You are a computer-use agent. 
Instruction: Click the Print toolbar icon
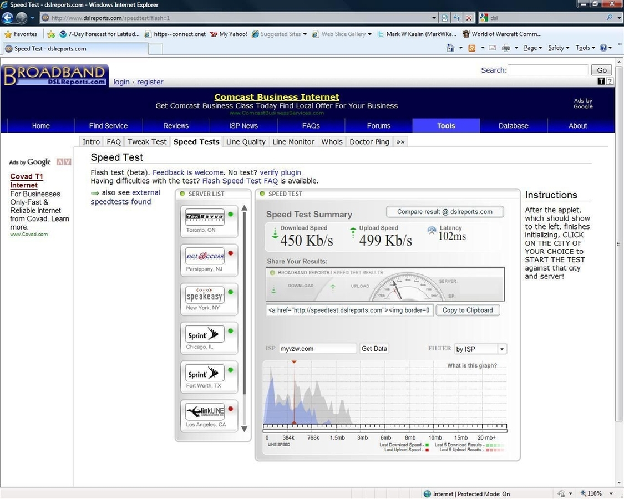coord(506,48)
